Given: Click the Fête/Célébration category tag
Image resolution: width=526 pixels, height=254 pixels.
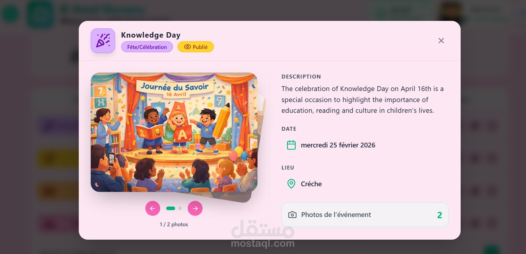Looking at the screenshot, I should (147, 47).
